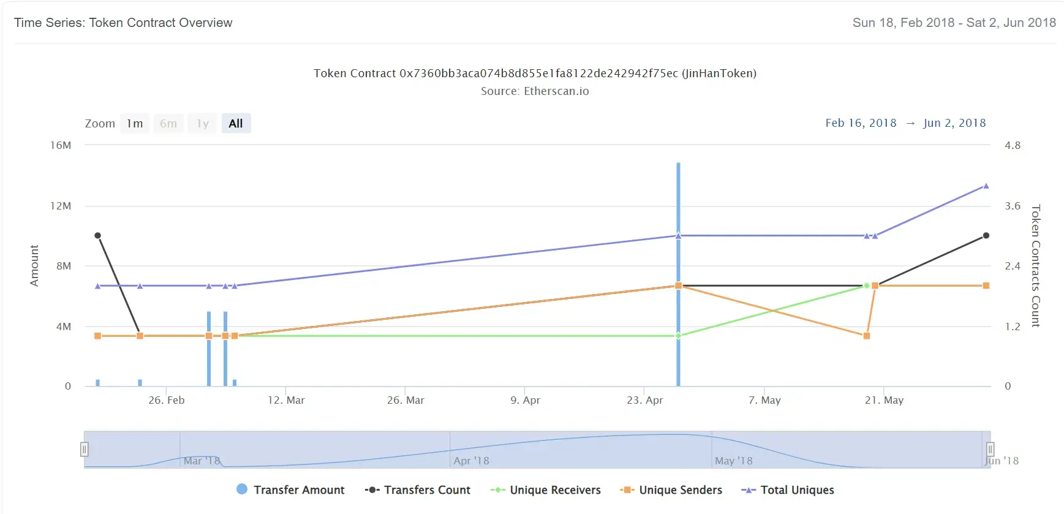Click the chart title Token Contract text
Viewport: 1064px width, 514px height.
click(535, 74)
